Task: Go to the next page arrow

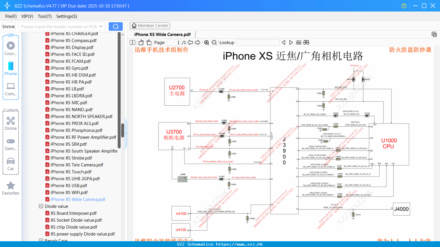Action: [198, 42]
